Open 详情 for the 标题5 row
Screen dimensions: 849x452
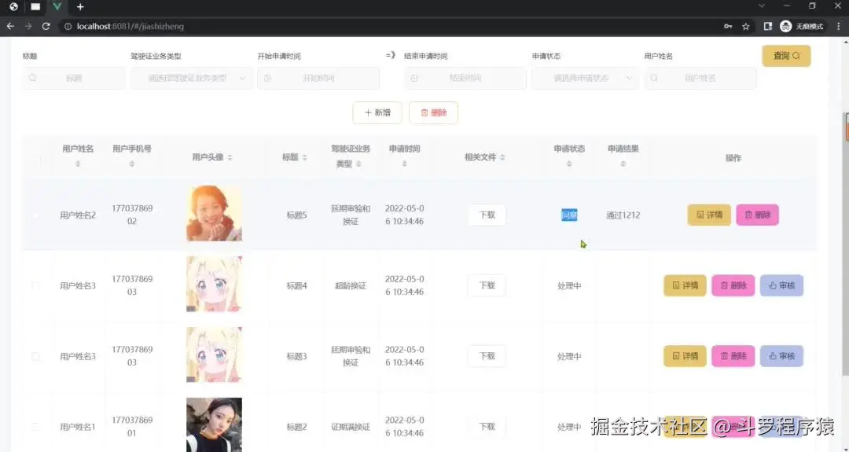pyautogui.click(x=709, y=215)
